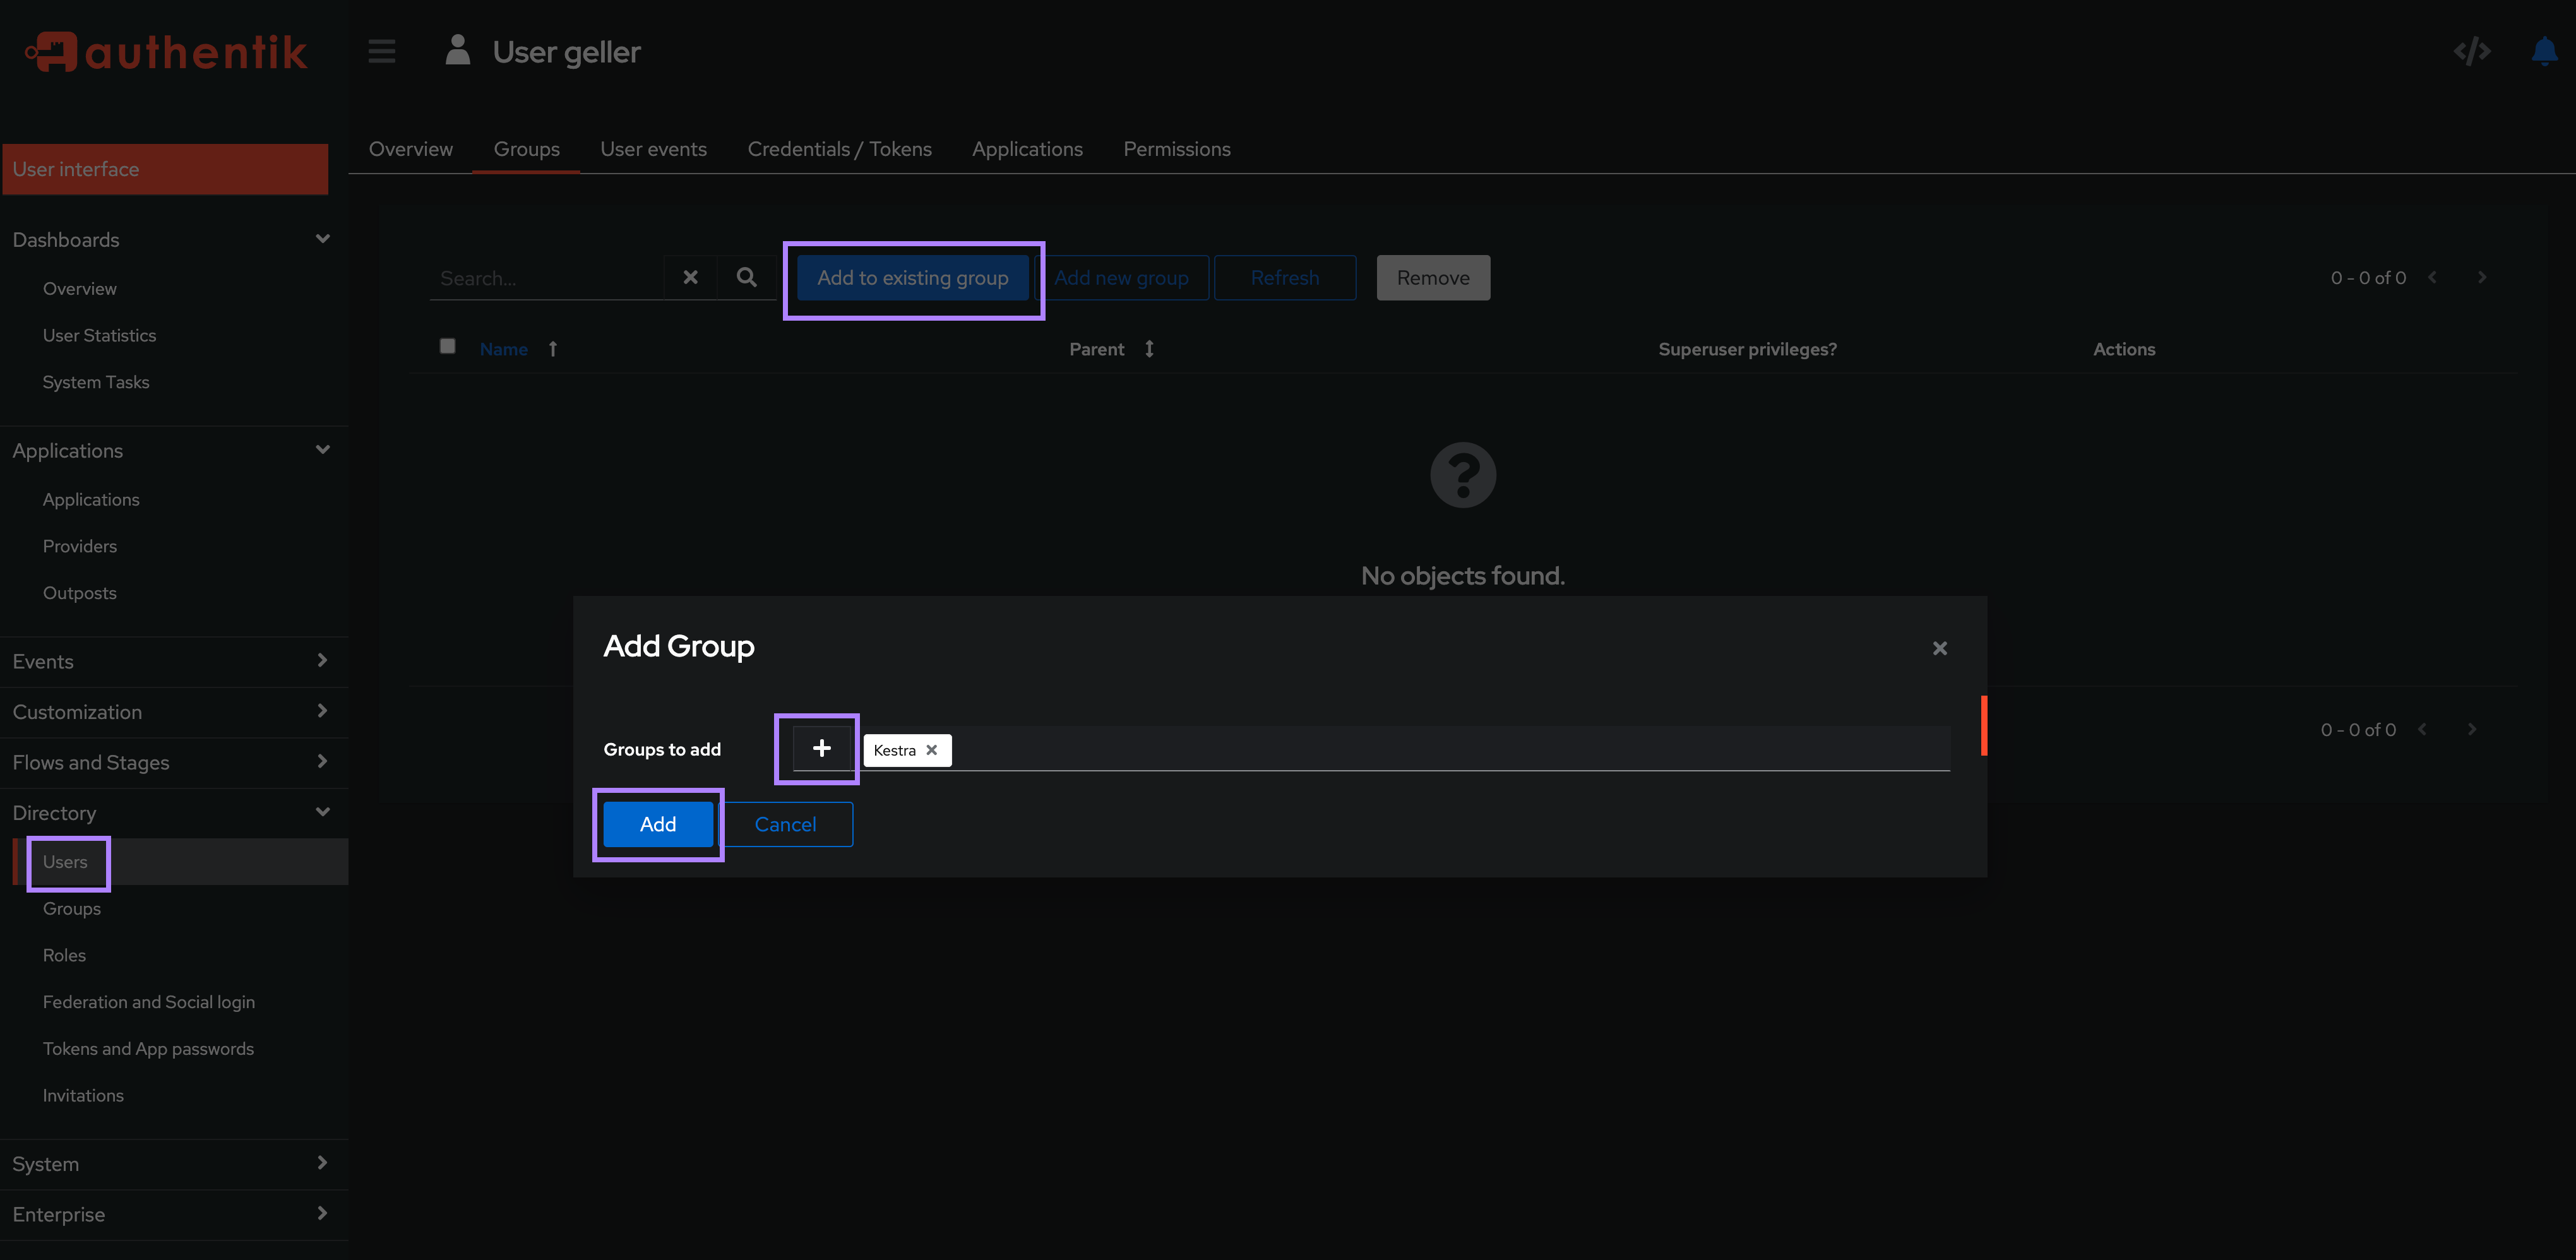Open the API browser via the code icon
Screen dimensions: 2576x1260
pos(2472,51)
